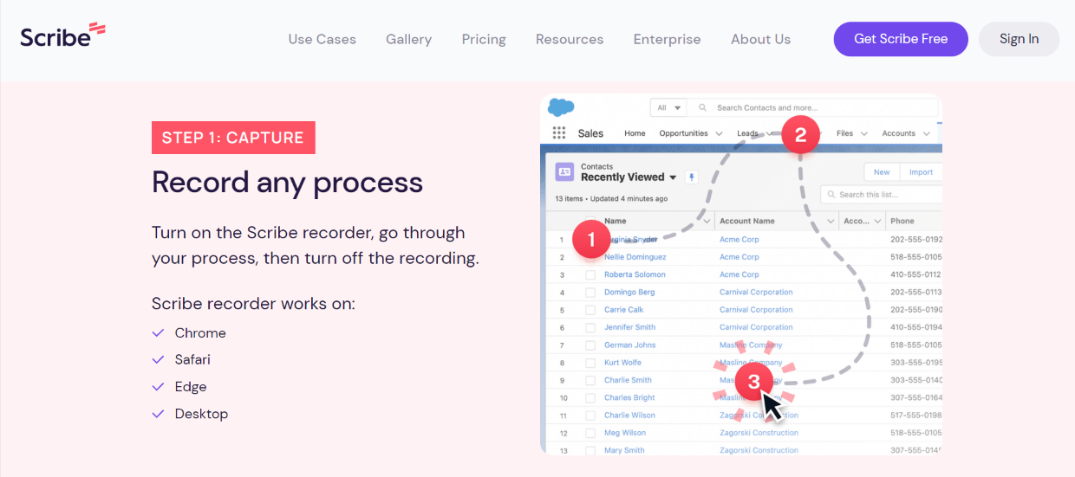Click the Import button

tap(921, 171)
